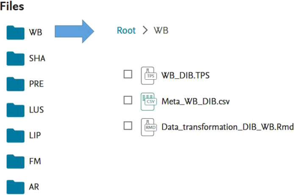The width and height of the screenshot is (294, 195).
Task: Click the TPS file type icon
Action: [x=149, y=75]
